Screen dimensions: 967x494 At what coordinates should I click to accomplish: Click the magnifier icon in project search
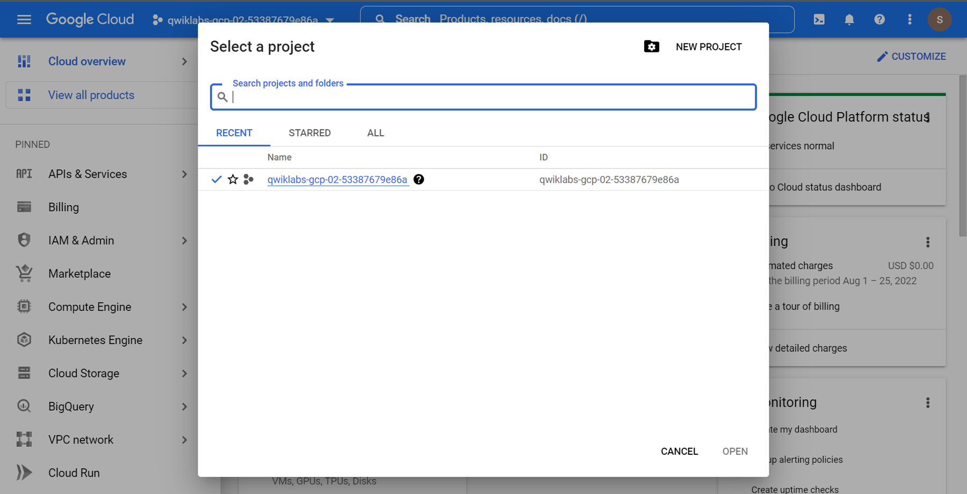pos(222,97)
